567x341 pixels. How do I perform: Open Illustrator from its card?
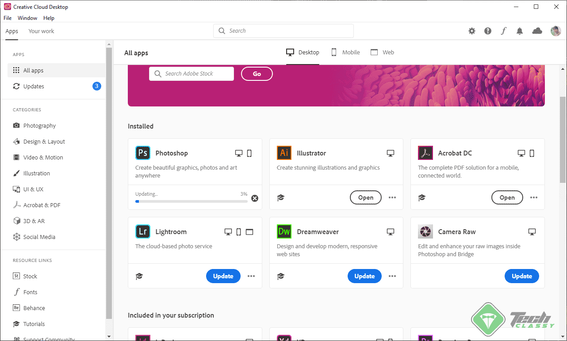click(365, 197)
